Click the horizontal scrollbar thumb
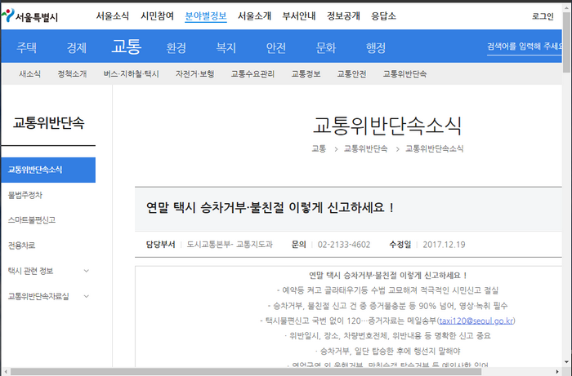Viewport: 572px width, 376px height. pos(246,372)
